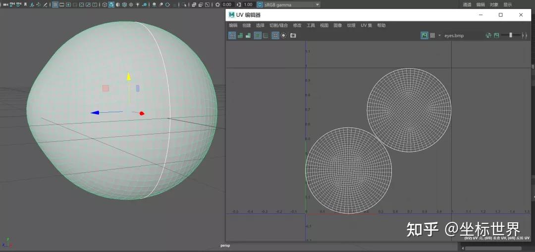Image resolution: width=535 pixels, height=252 pixels.
Task: Click the exposure value field showing 0.00
Action: [x=227, y=4]
